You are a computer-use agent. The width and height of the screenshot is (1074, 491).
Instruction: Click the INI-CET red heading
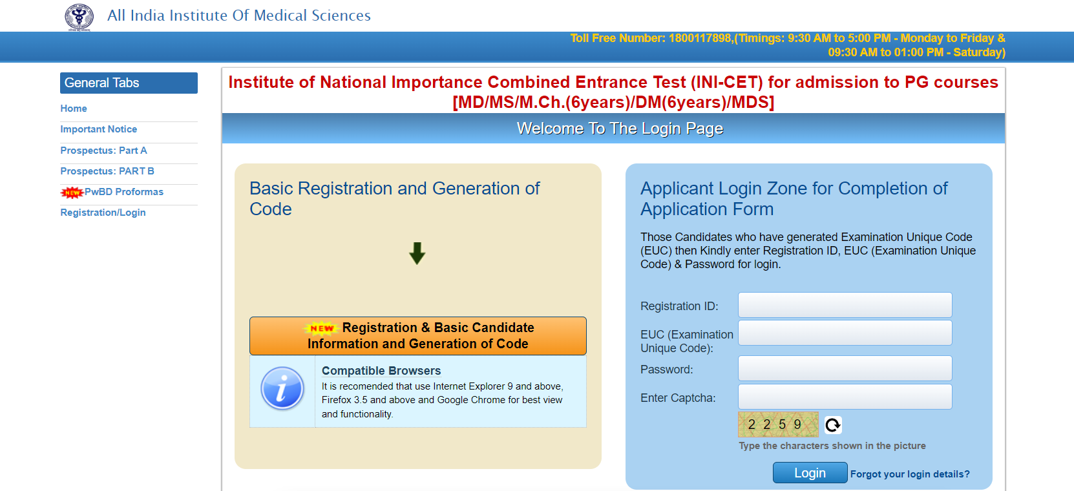[613, 92]
